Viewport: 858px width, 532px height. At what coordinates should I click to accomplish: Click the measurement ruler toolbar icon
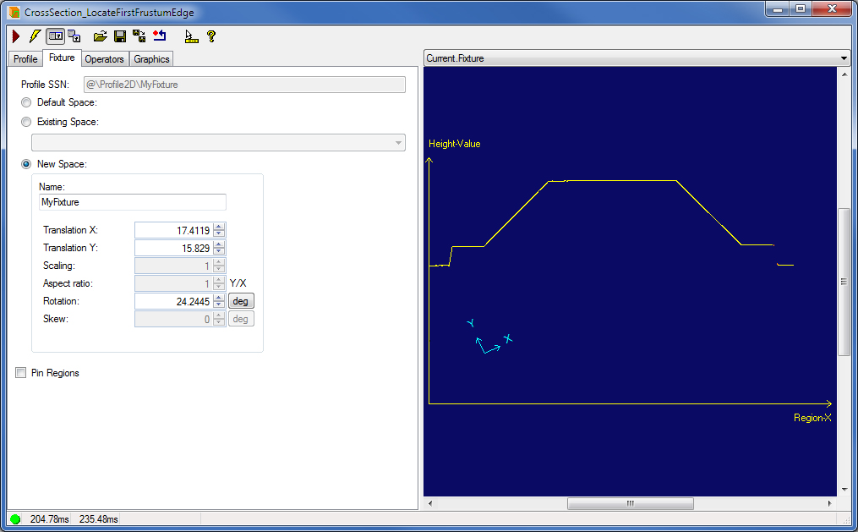pyautogui.click(x=190, y=36)
